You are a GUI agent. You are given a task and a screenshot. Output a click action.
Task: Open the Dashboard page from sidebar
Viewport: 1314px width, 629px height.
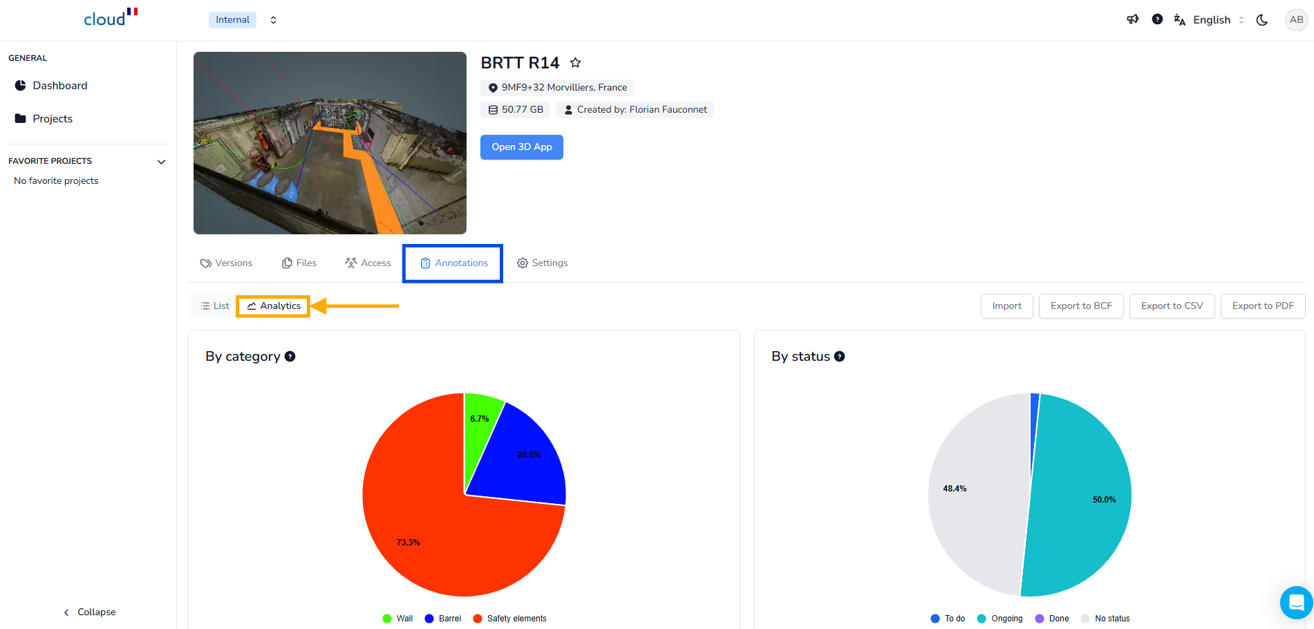[x=60, y=86]
